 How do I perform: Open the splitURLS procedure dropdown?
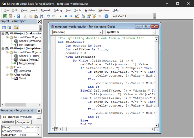click(x=154, y=32)
